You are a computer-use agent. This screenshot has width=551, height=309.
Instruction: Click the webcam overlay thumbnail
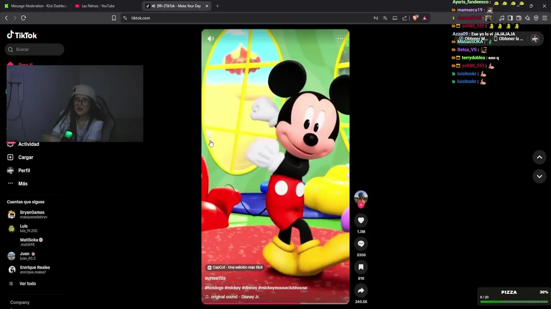point(74,103)
